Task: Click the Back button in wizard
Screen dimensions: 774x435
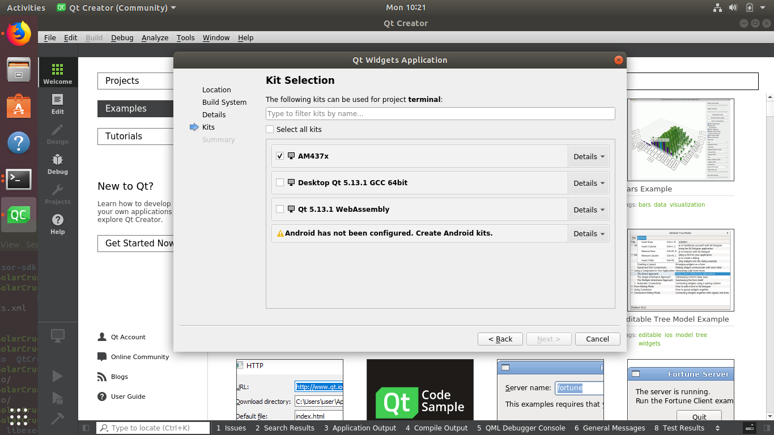Action: click(x=500, y=339)
